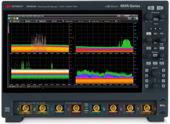This screenshot has width=170, height=124.
Task: Click the RTSA logo icon on the menu bar
Action: (10, 16)
